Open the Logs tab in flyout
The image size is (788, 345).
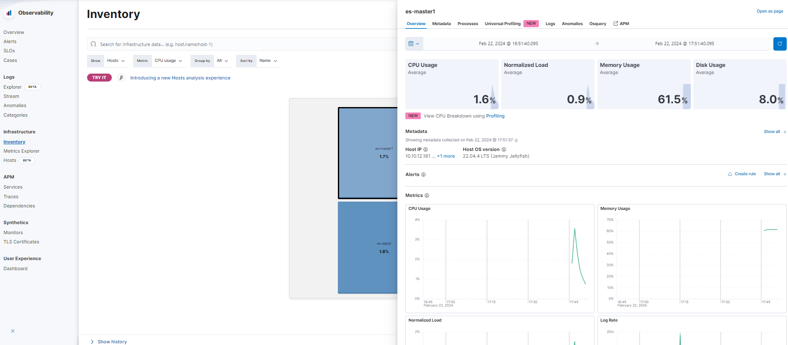pyautogui.click(x=550, y=24)
